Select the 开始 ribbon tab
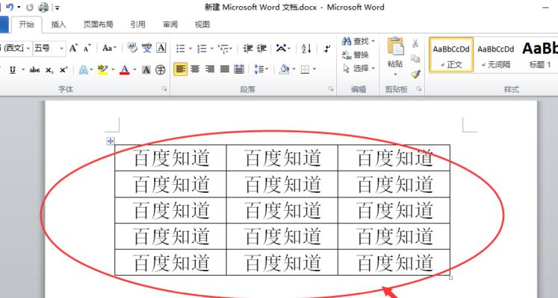This screenshot has height=298, width=558. coord(27,25)
